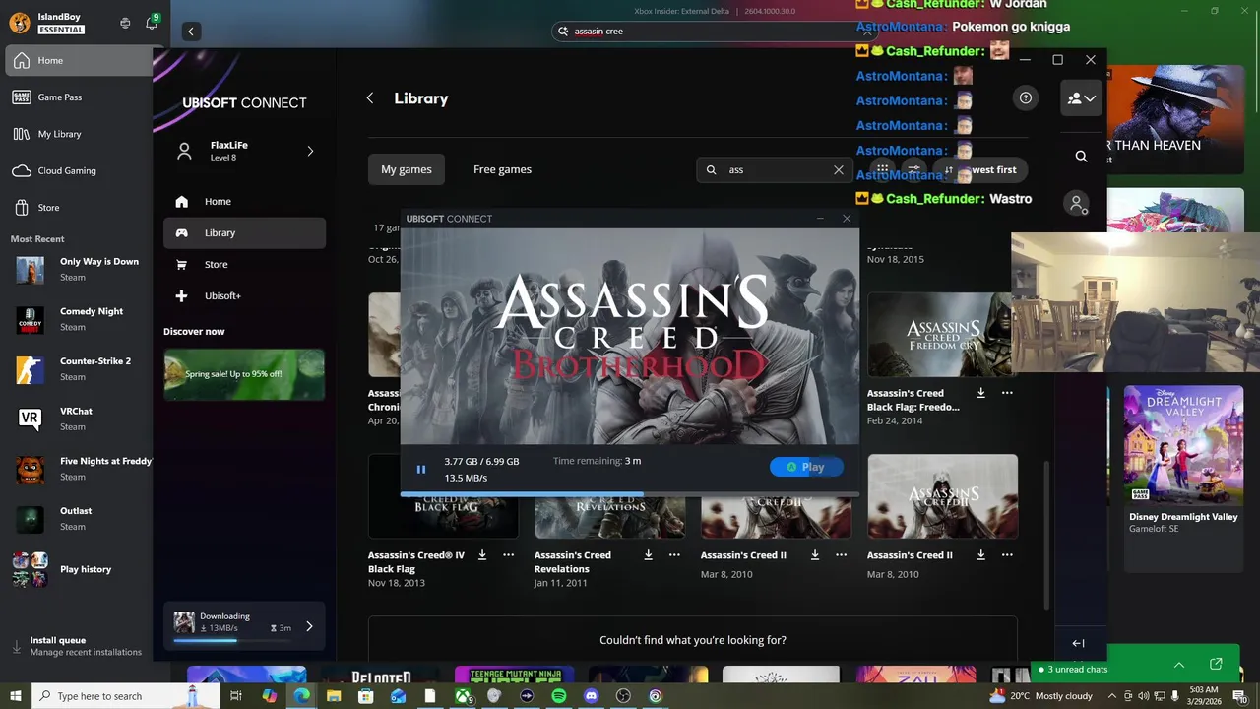Download Assassin's Creed Black Flag Freedom Cry
Viewport: 1260px width, 709px height.
980,393
